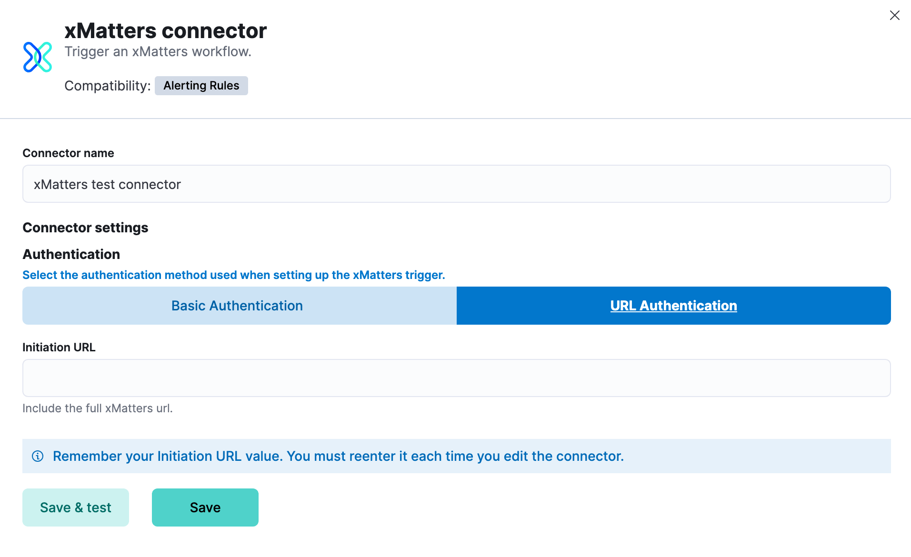The height and width of the screenshot is (557, 911).
Task: Click the Save & test button
Action: click(75, 507)
